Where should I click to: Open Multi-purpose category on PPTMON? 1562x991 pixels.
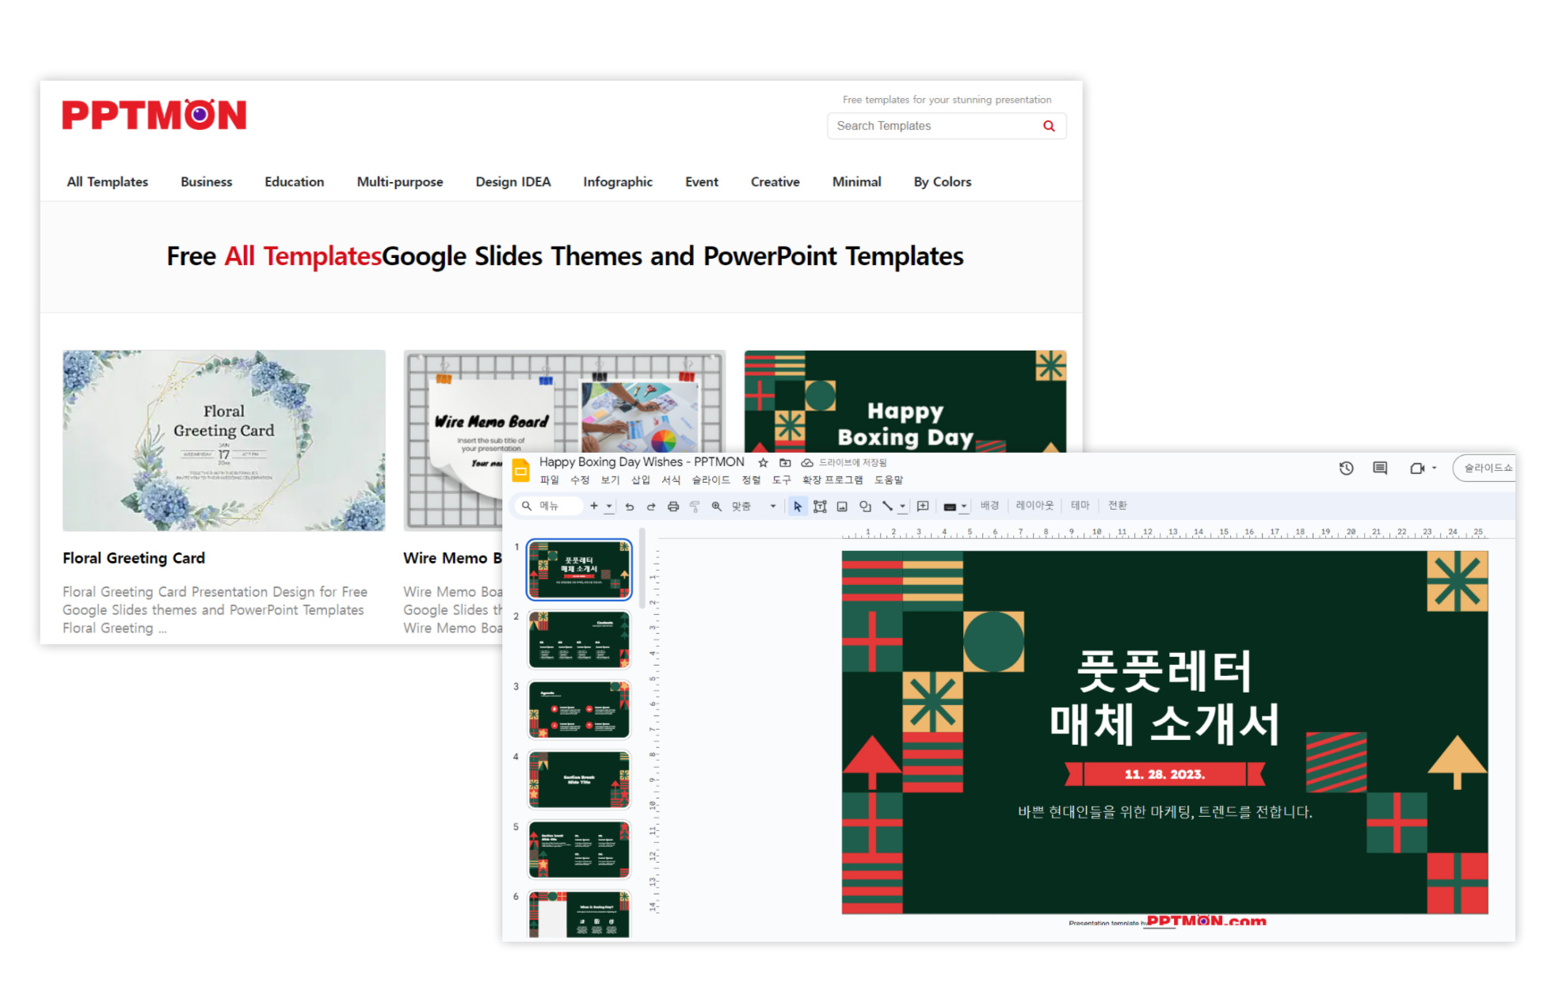click(x=400, y=182)
